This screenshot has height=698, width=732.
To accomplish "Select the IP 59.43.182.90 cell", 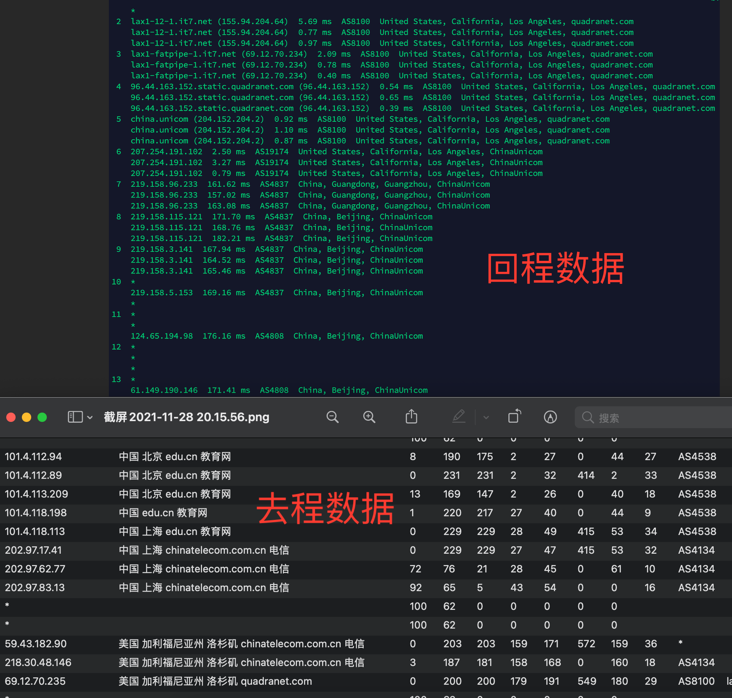I will tap(36, 644).
